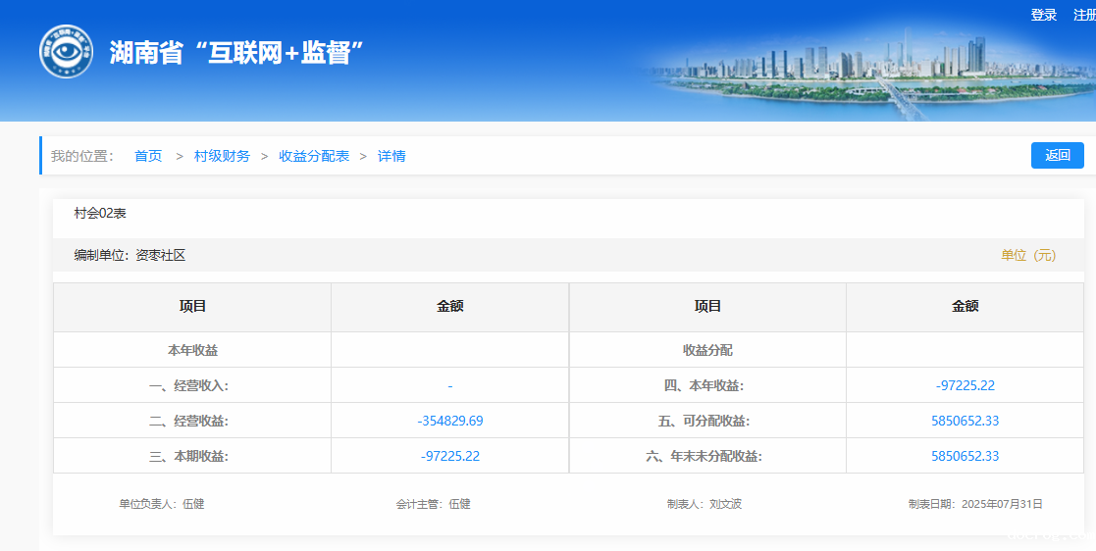Click the 单位 (元) label
Image resolution: width=1096 pixels, height=551 pixels.
coord(1027,255)
